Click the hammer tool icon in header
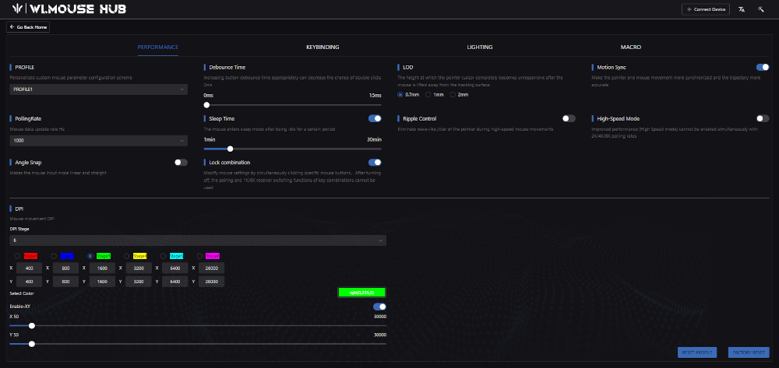Screen dimensions: 779x368 coord(760,9)
